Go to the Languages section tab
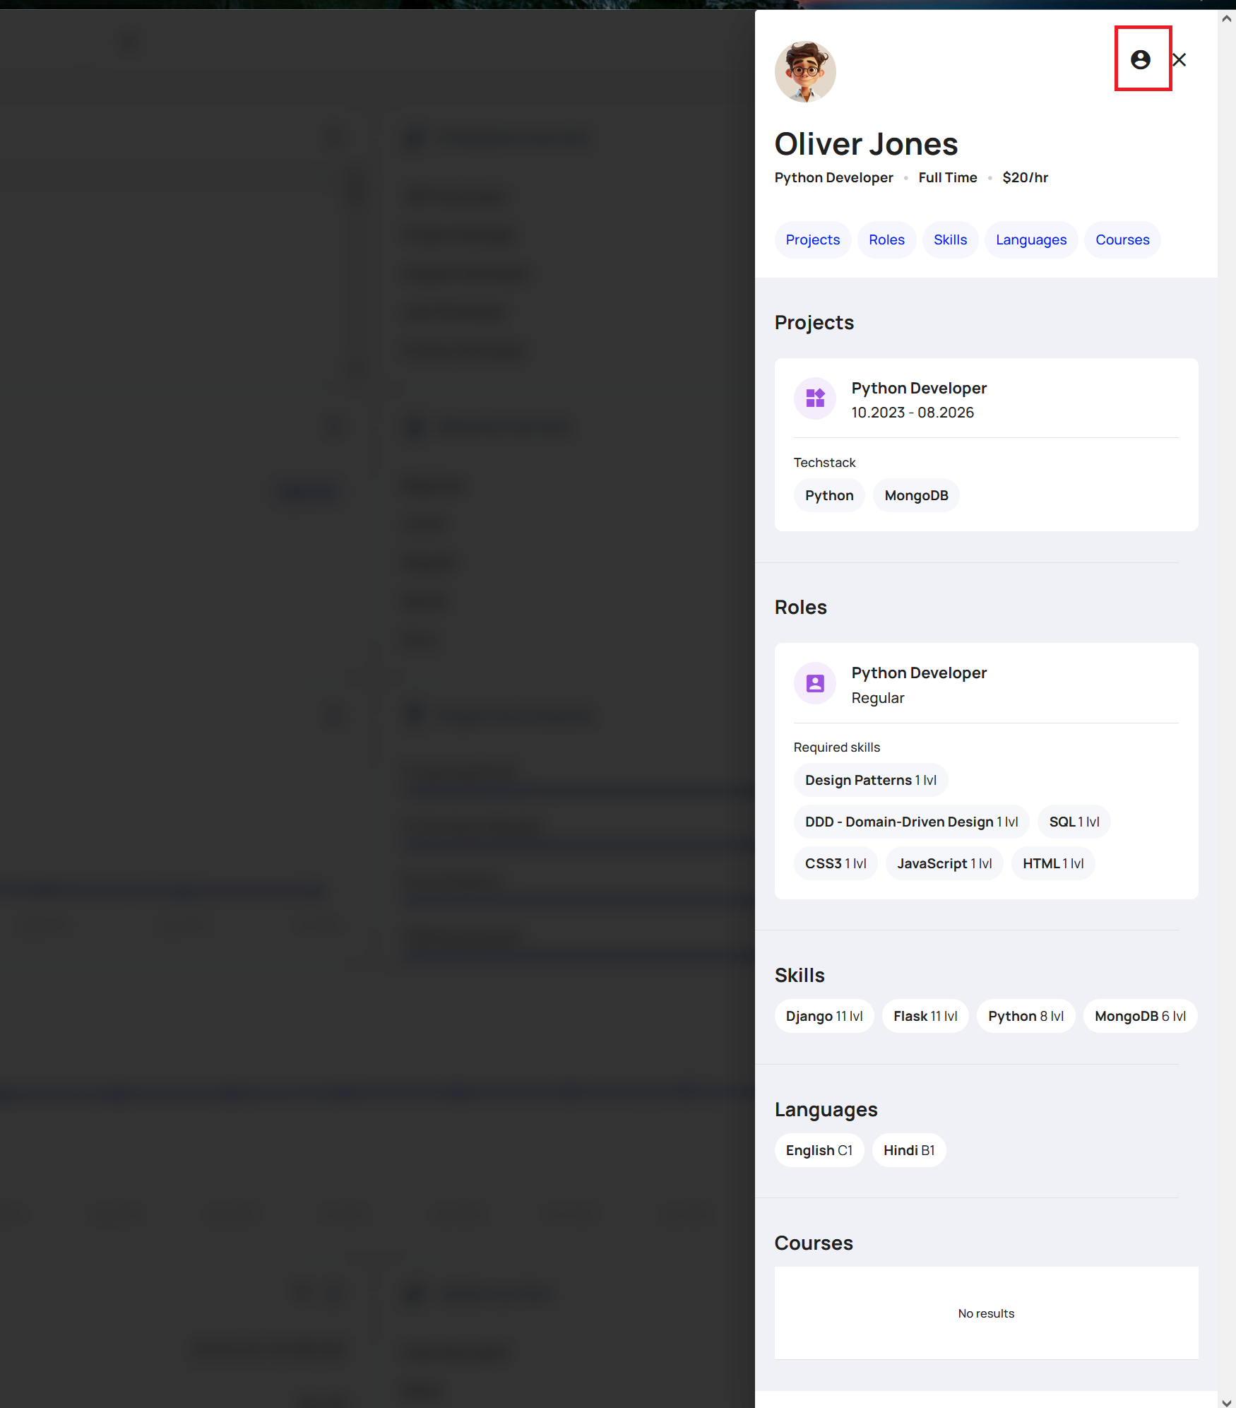 pyautogui.click(x=1030, y=239)
